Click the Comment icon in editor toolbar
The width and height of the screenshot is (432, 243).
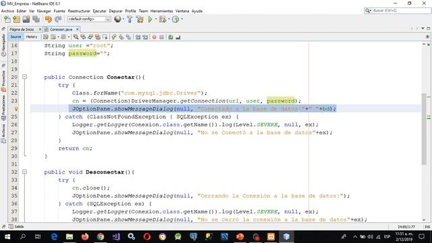click(x=171, y=37)
